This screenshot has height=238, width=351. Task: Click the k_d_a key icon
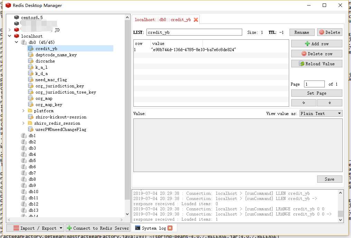[x=31, y=74]
